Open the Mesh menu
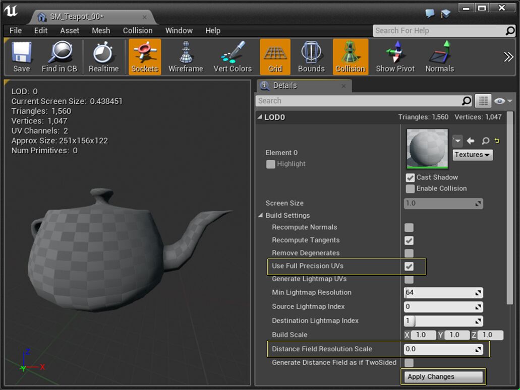This screenshot has width=520, height=390. [101, 31]
